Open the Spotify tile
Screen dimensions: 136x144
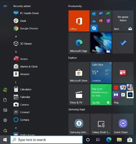point(101,95)
